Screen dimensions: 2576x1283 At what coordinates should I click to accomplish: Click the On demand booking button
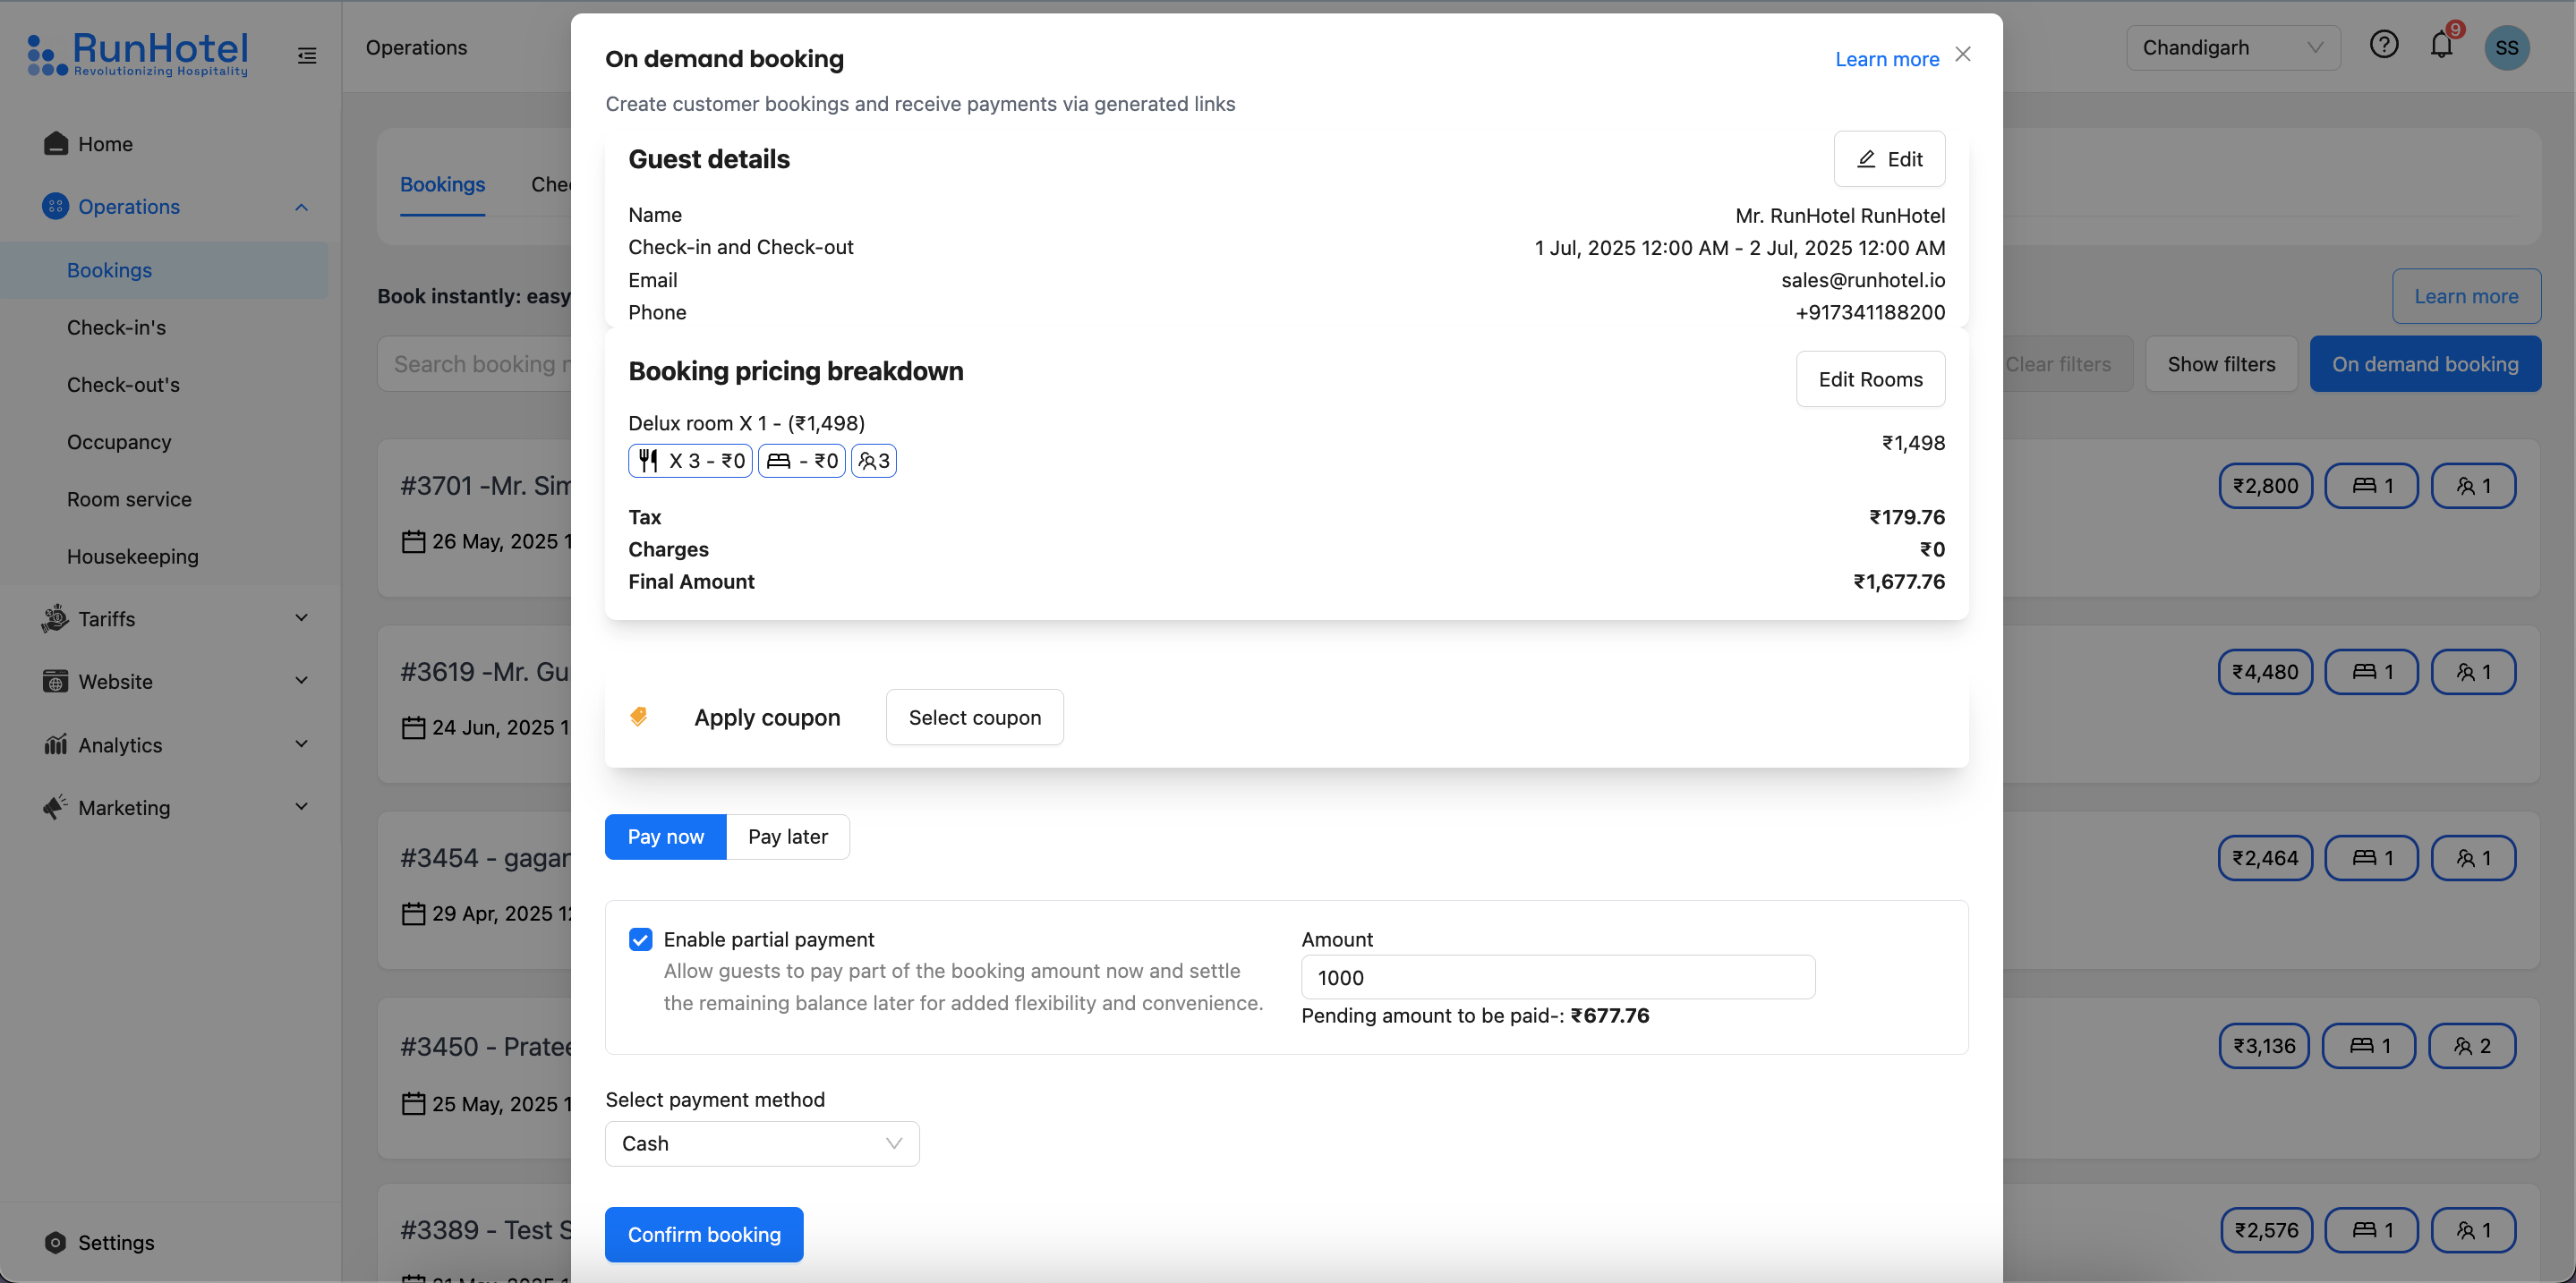coord(2425,364)
